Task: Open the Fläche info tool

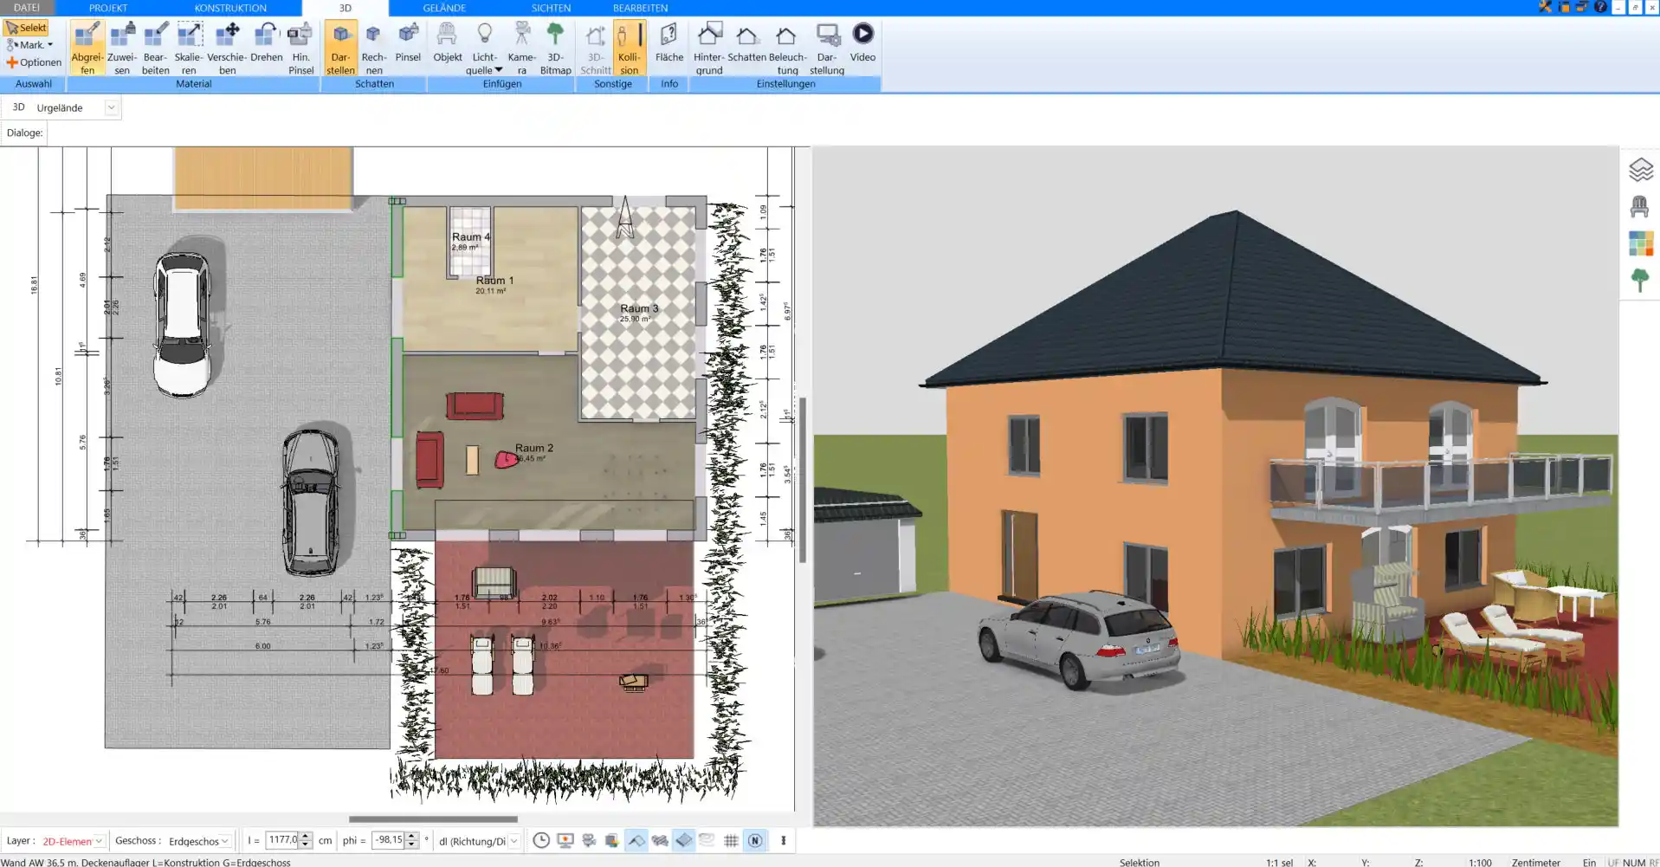Action: click(x=669, y=43)
